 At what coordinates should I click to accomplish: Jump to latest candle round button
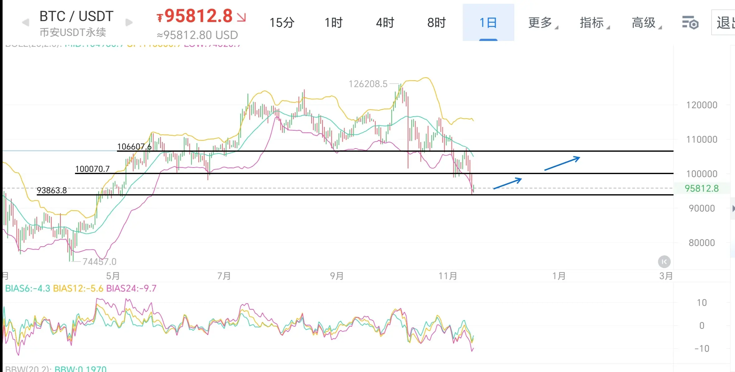(664, 262)
